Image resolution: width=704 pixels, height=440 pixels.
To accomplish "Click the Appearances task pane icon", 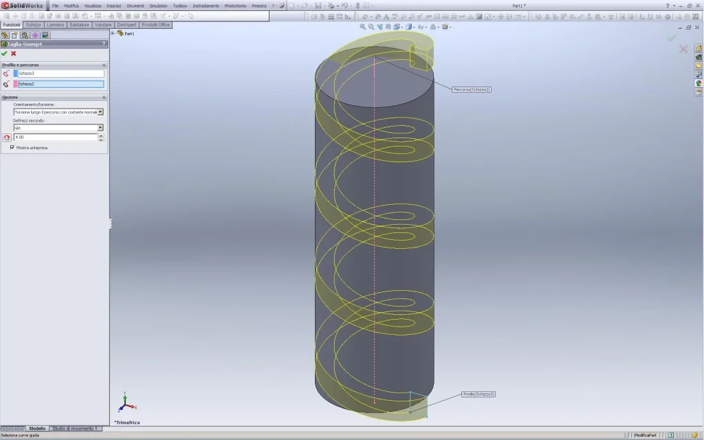I will [x=698, y=83].
